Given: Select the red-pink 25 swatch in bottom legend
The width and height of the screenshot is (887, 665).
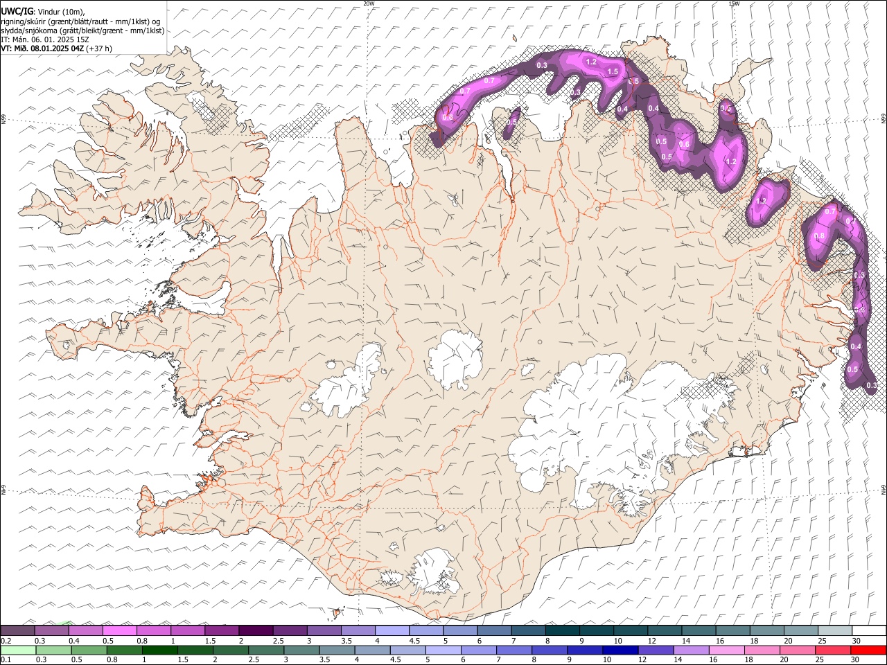Looking at the screenshot, I should 833,650.
